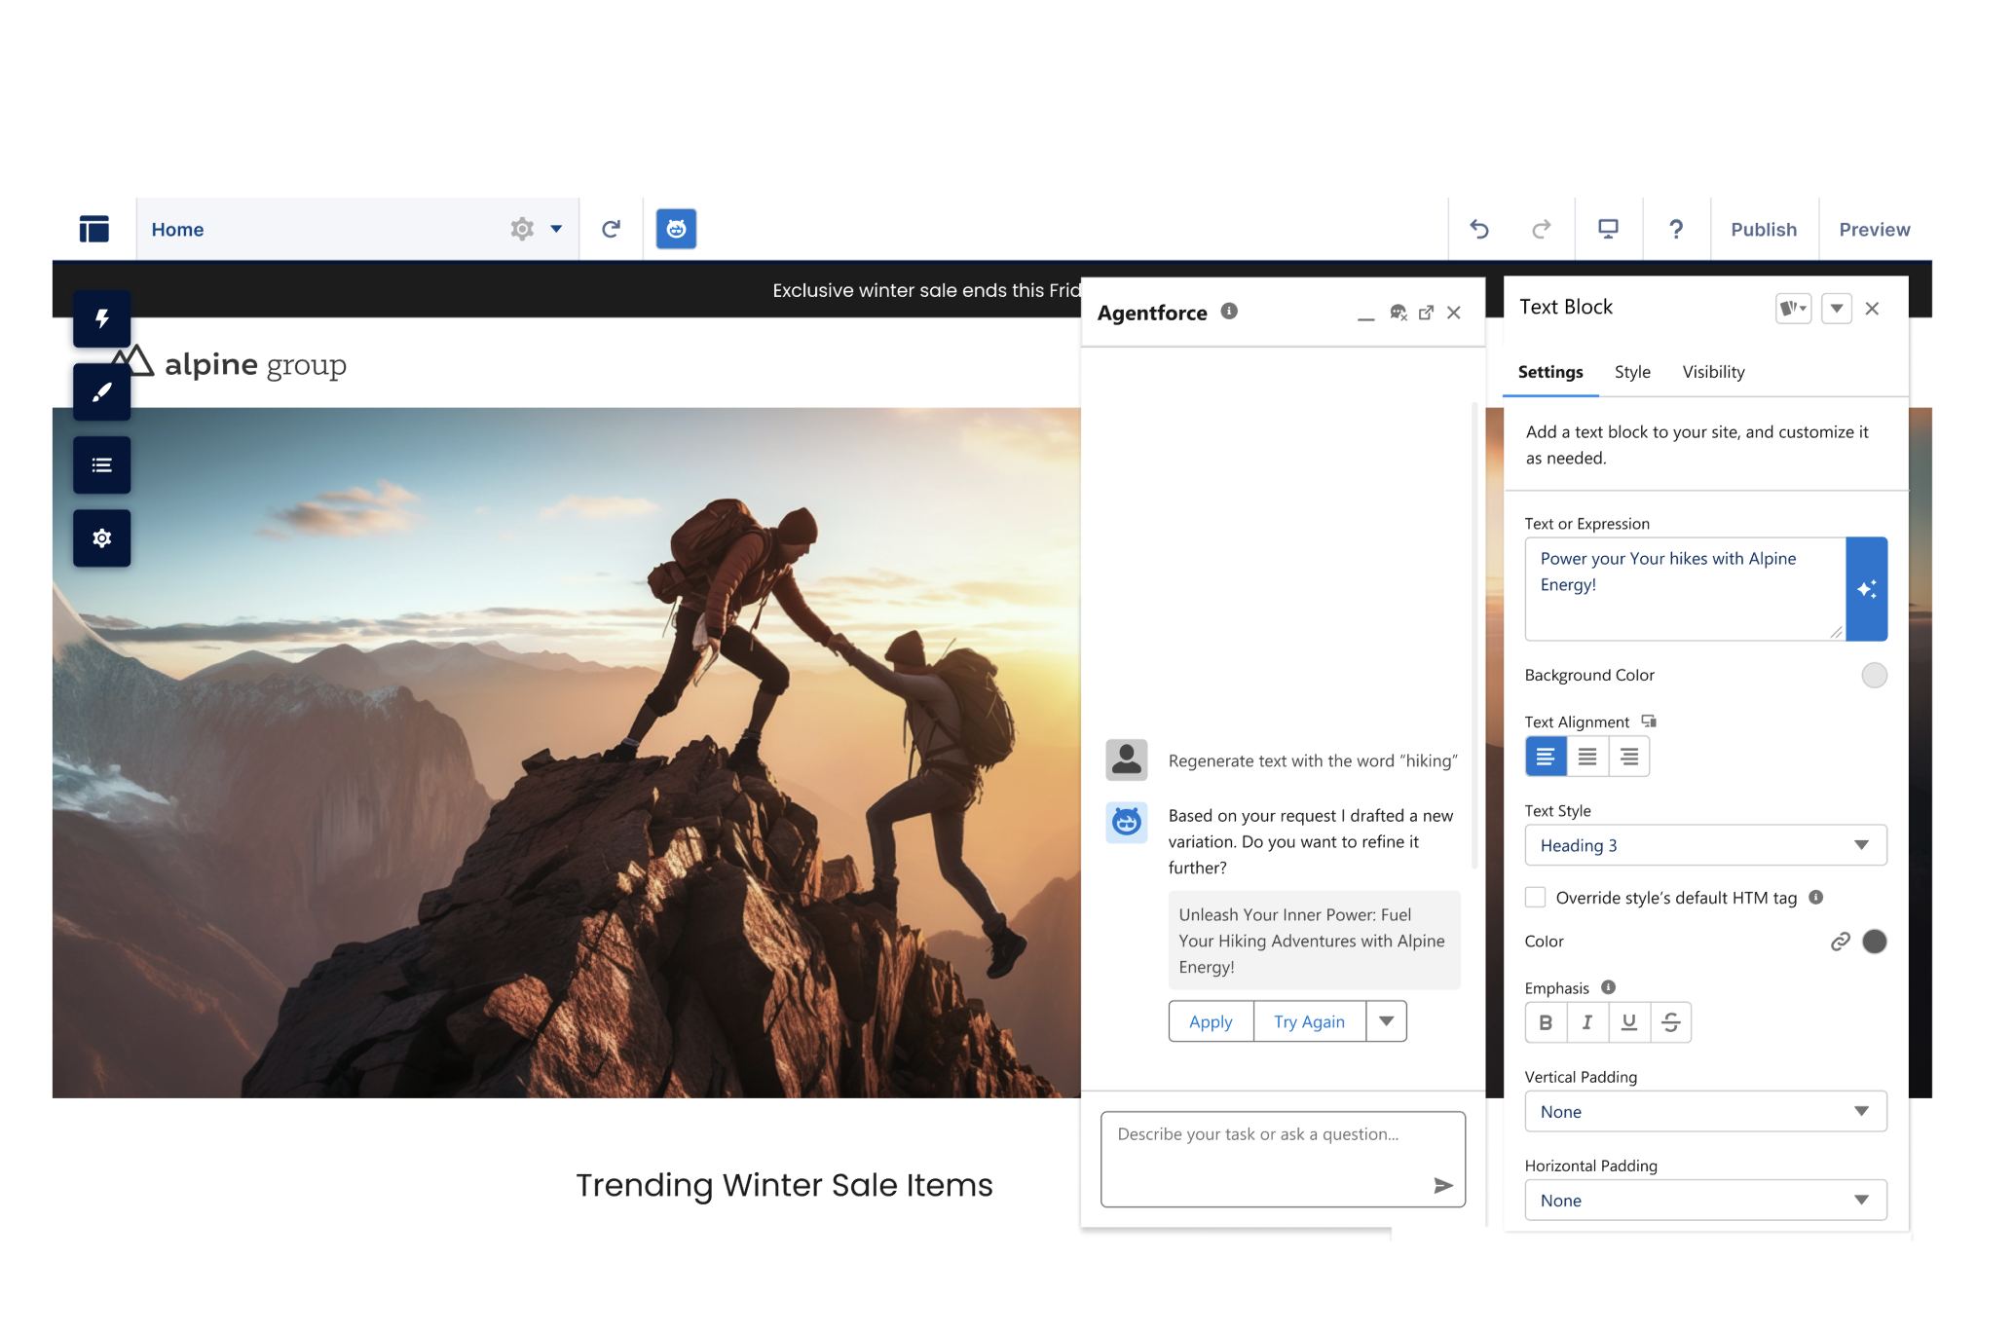This screenshot has height=1332, width=2014.
Task: Open the Text Style Heading 3 dropdown
Action: (x=1704, y=845)
